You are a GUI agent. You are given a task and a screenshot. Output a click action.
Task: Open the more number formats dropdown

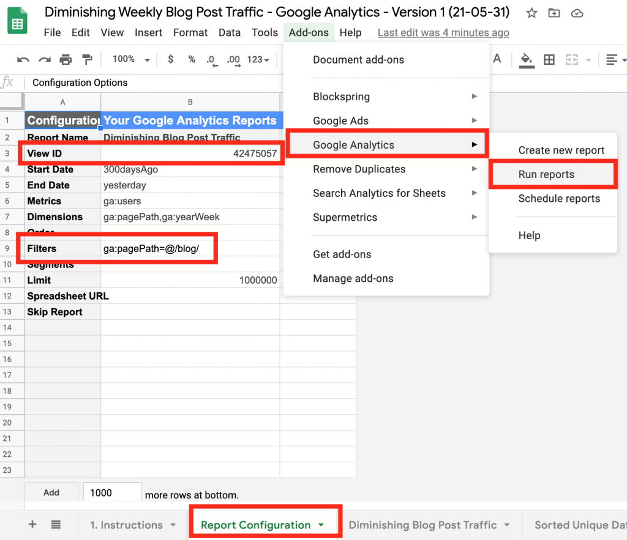[258, 59]
